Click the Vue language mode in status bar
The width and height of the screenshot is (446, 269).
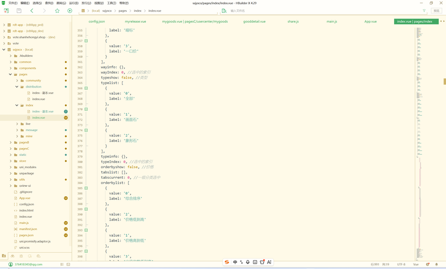click(416, 264)
